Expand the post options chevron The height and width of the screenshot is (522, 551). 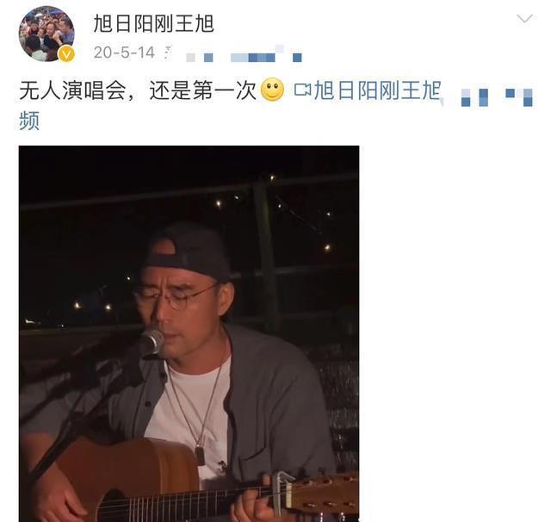tap(524, 18)
